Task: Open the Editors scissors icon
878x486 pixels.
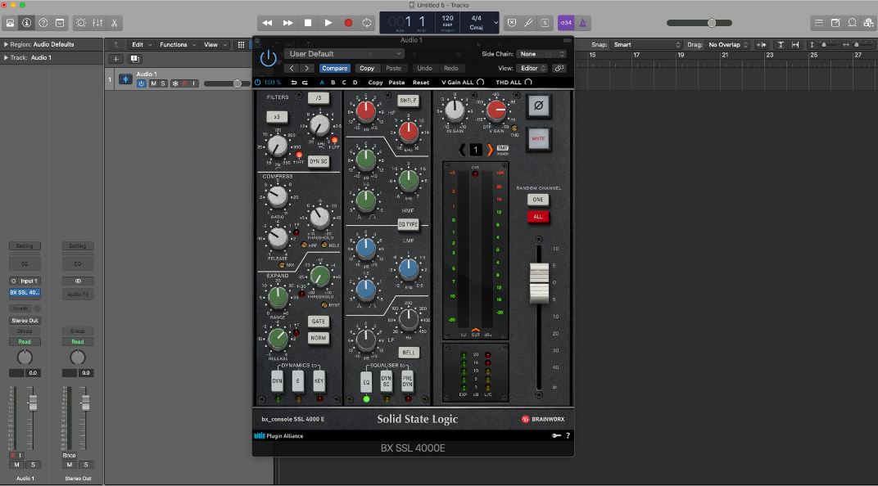Action: coord(114,23)
